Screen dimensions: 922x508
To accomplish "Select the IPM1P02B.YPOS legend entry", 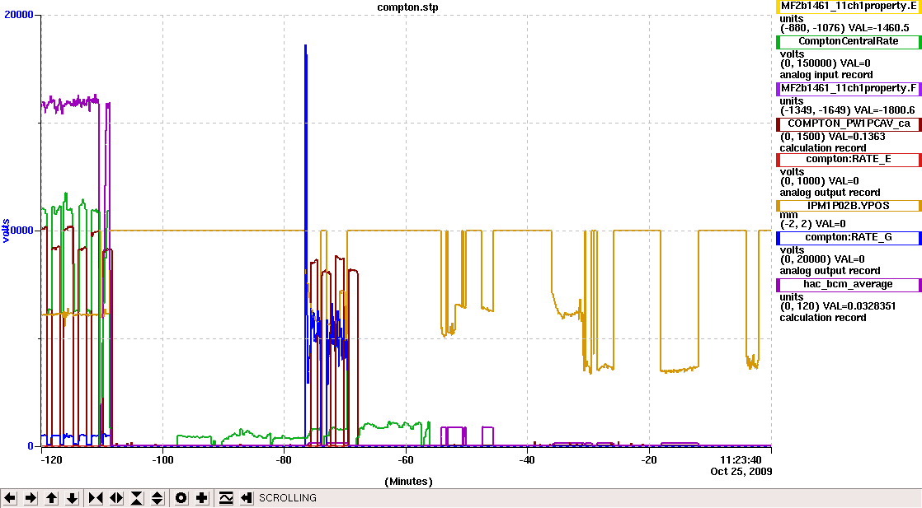I will (x=849, y=206).
